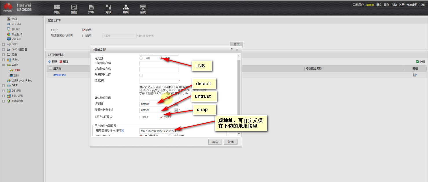Open the 认证域 default dropdown
Image resolution: width=428 pixels, height=182 pixels.
176,104
